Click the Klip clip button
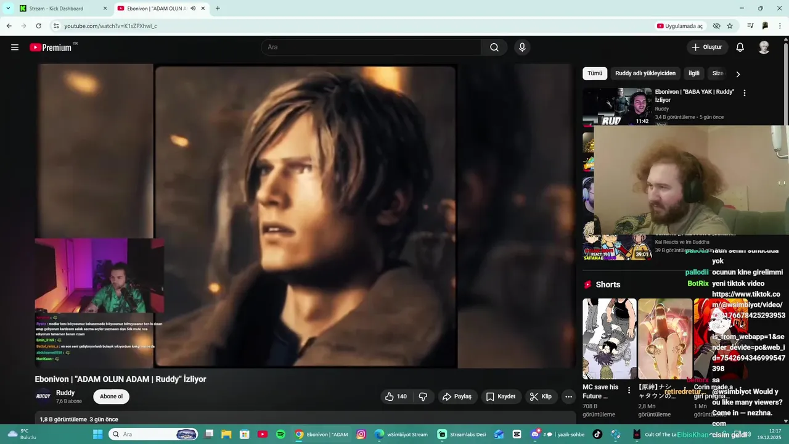789x444 pixels. tap(541, 397)
